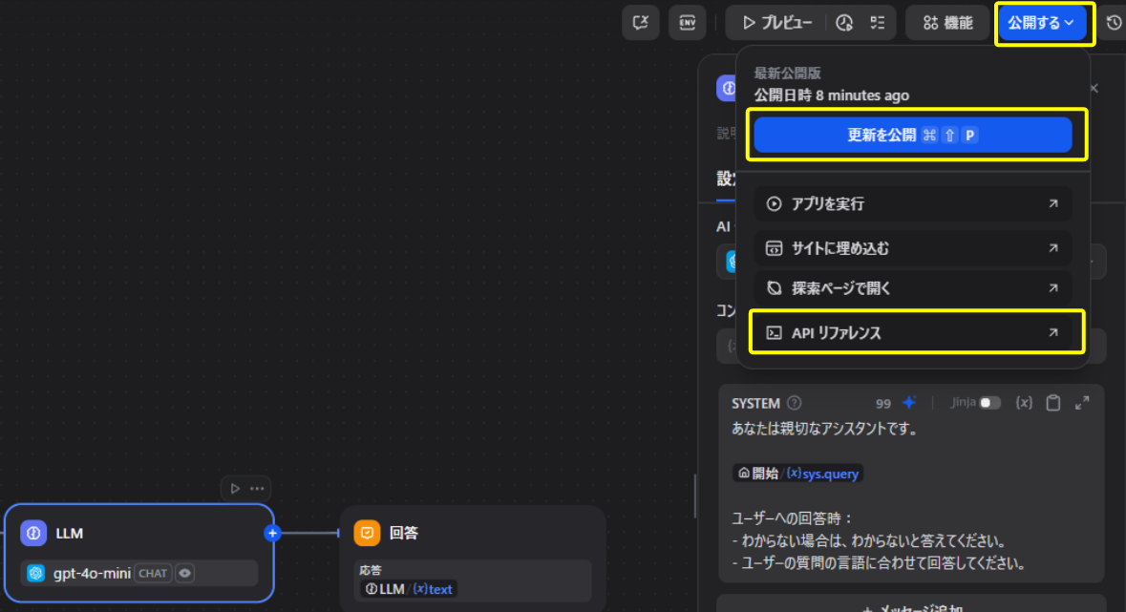Click the chat variable icon in top toolbar
1126x612 pixels.
click(x=641, y=23)
